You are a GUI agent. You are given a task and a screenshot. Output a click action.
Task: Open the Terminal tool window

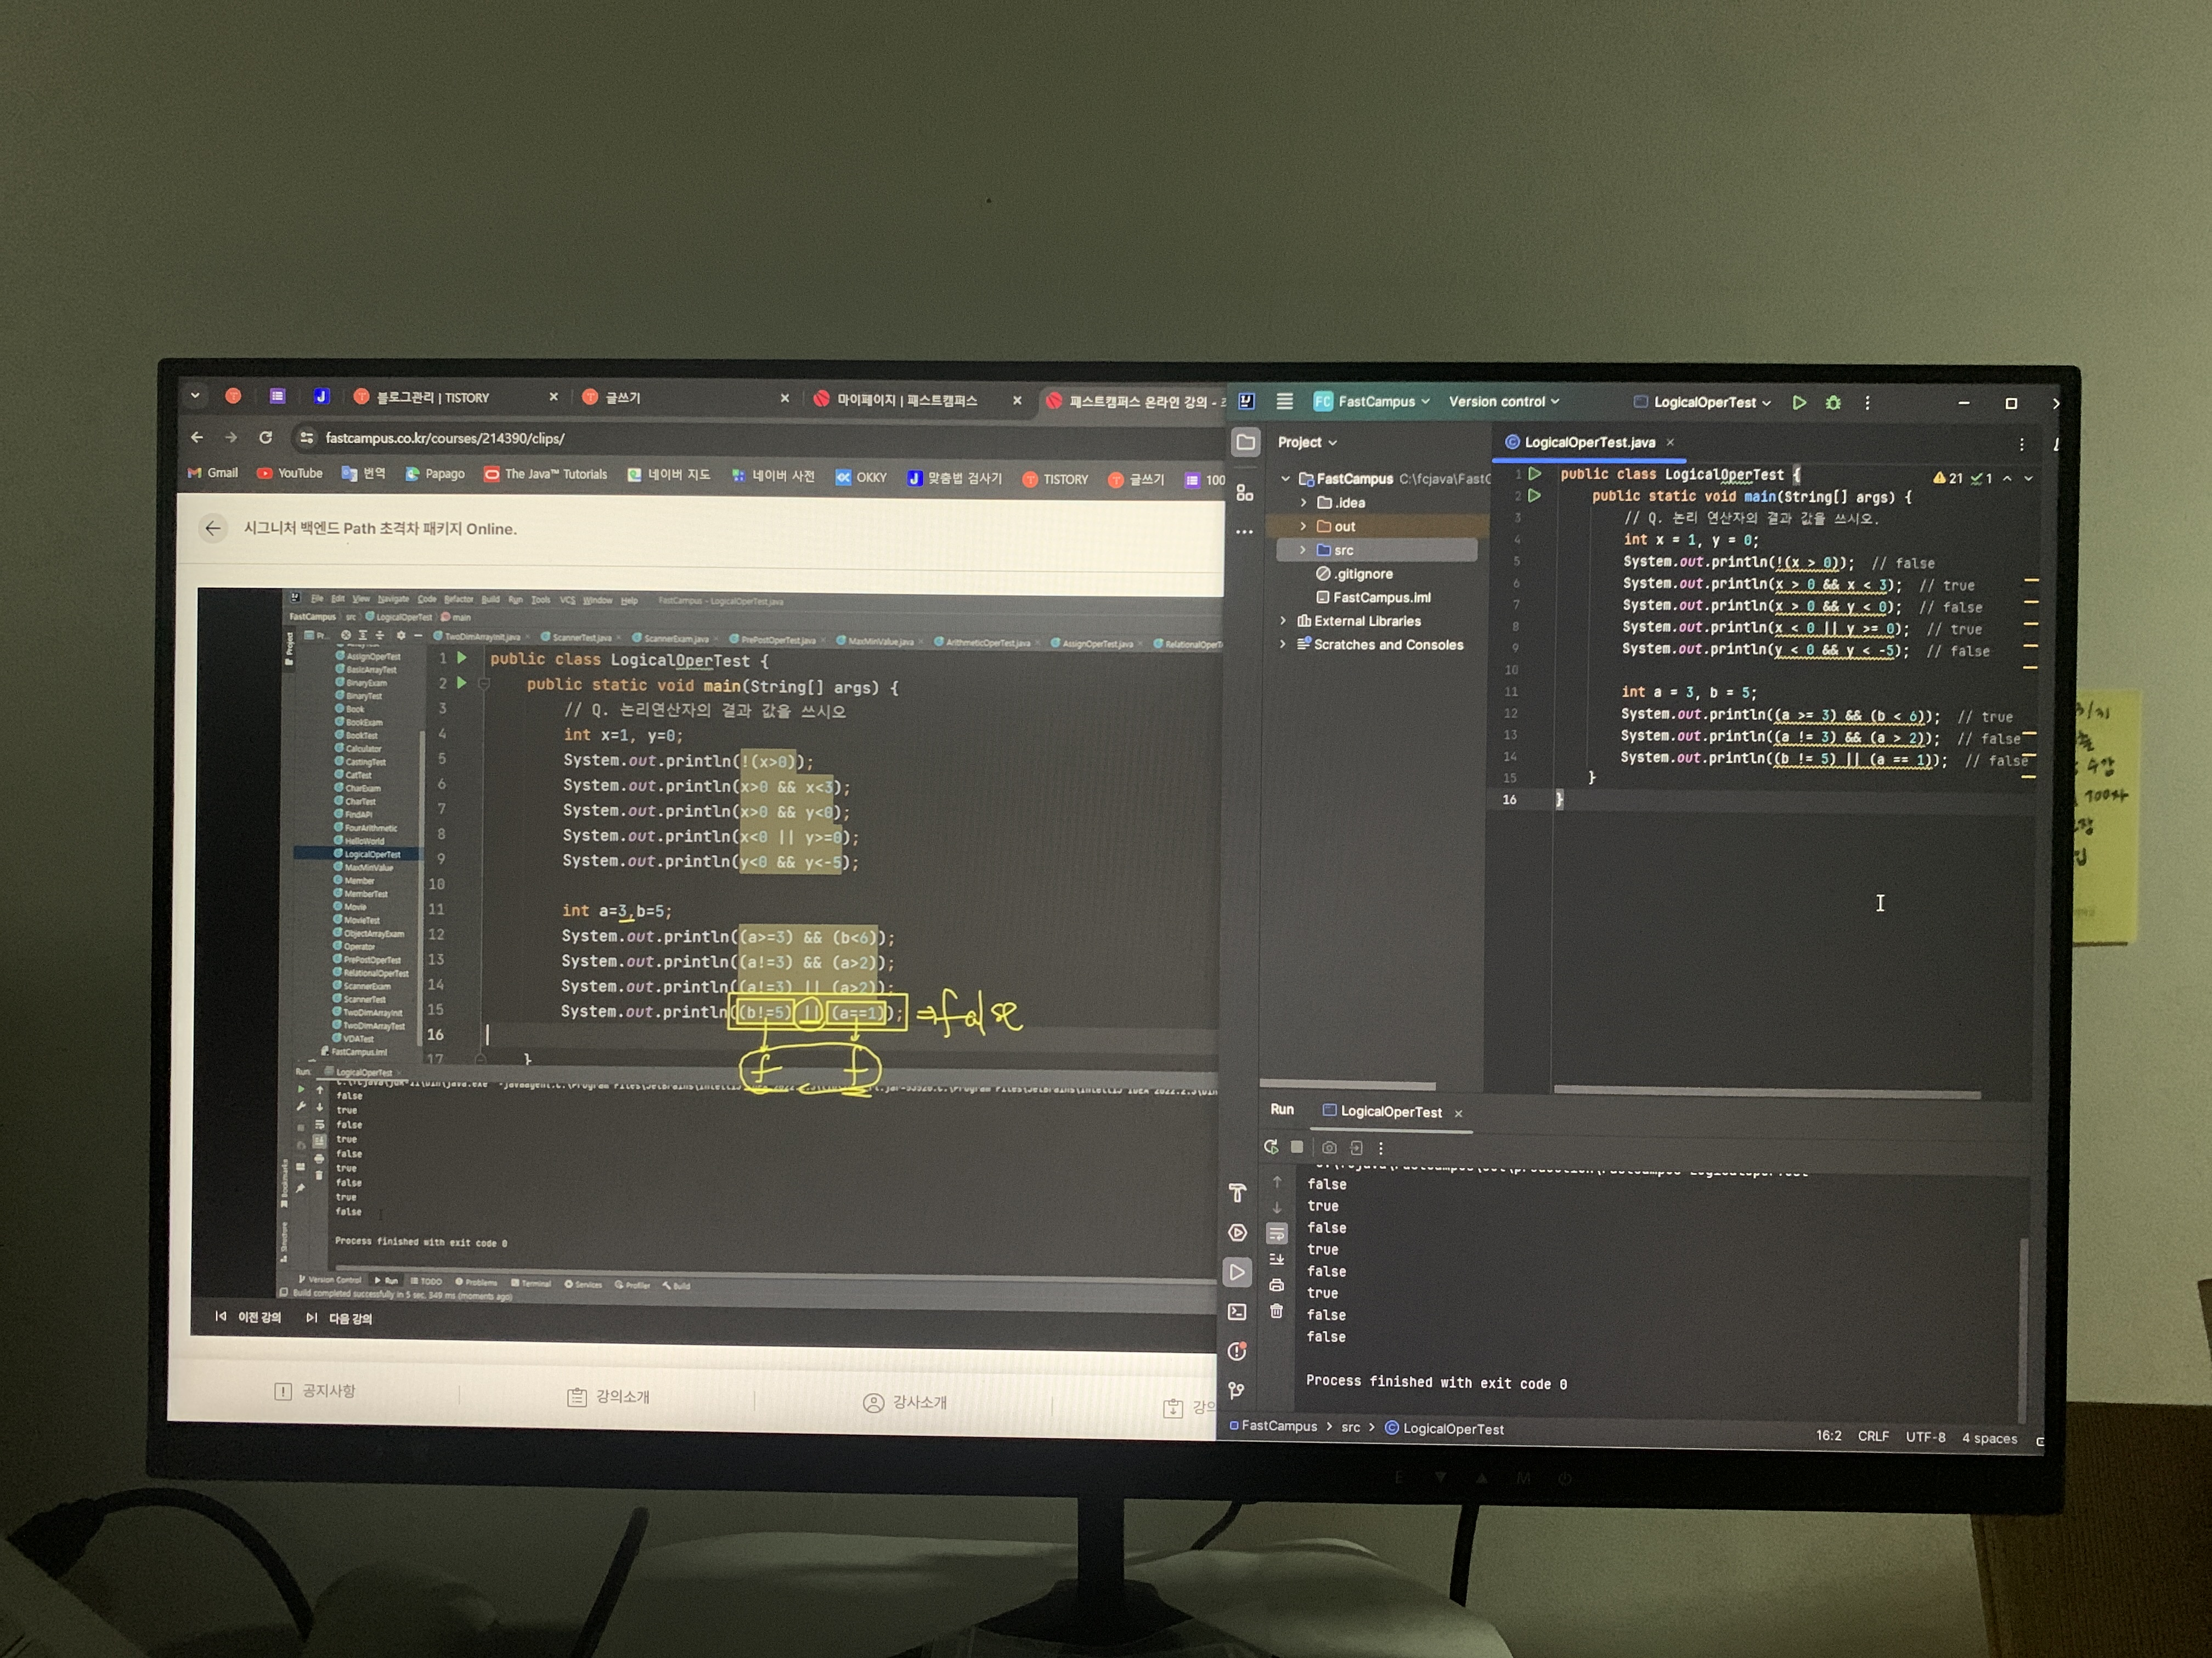coord(1237,1311)
